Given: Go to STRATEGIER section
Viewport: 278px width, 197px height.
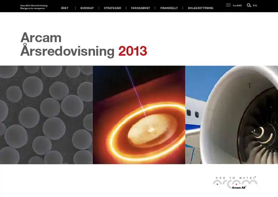Looking at the screenshot, I should [113, 8].
